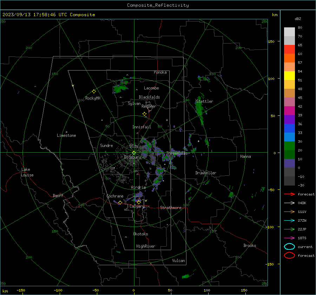Click the Vulcan label
The image size is (316, 295).
pyautogui.click(x=179, y=261)
